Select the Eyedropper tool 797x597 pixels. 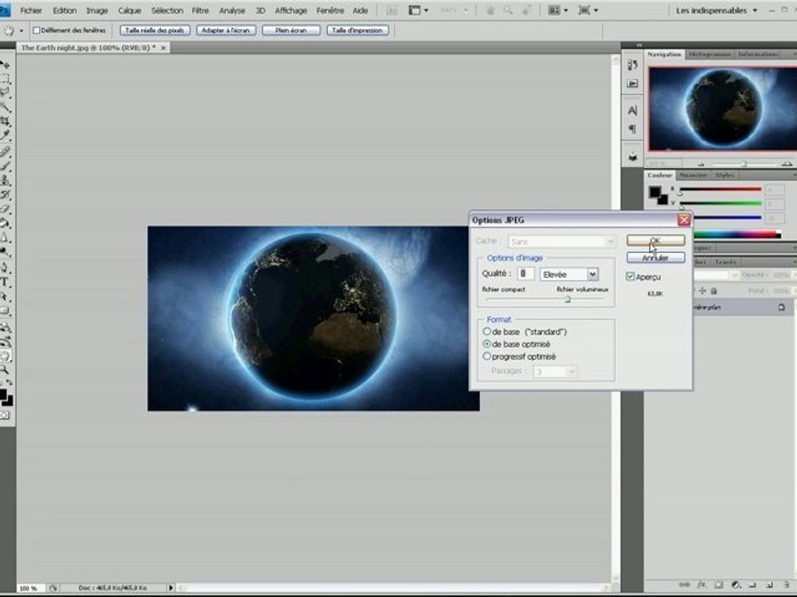point(5,135)
